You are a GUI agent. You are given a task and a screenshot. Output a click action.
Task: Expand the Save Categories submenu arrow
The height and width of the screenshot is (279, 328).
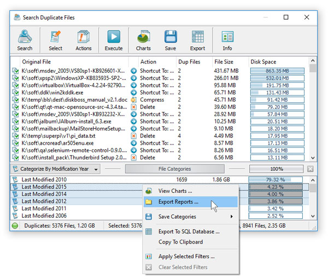click(232, 217)
